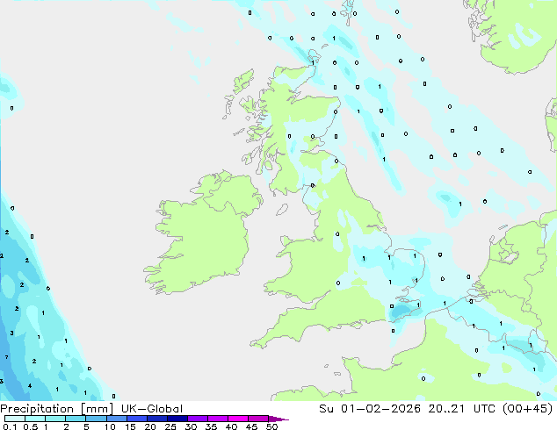
Task: Click the '20..21 UTC' time text
Action: pos(462,409)
